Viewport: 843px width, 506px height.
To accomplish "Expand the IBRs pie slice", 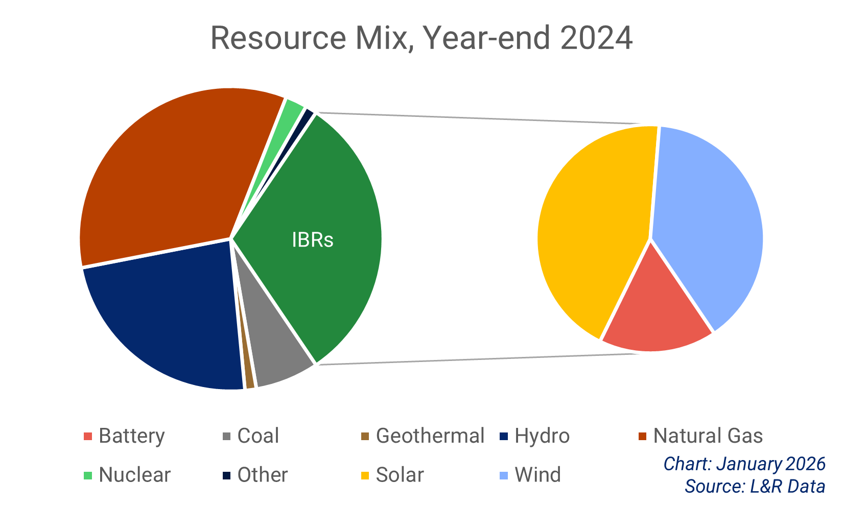I will (x=312, y=240).
